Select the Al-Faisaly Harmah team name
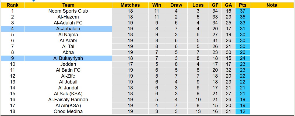The width and height of the screenshot is (295, 116). point(68,100)
